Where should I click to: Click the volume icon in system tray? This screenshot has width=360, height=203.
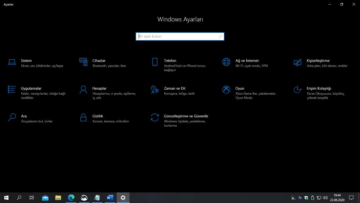click(x=325, y=197)
